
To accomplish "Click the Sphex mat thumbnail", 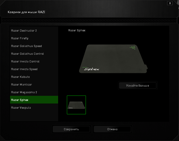I will [76, 105].
